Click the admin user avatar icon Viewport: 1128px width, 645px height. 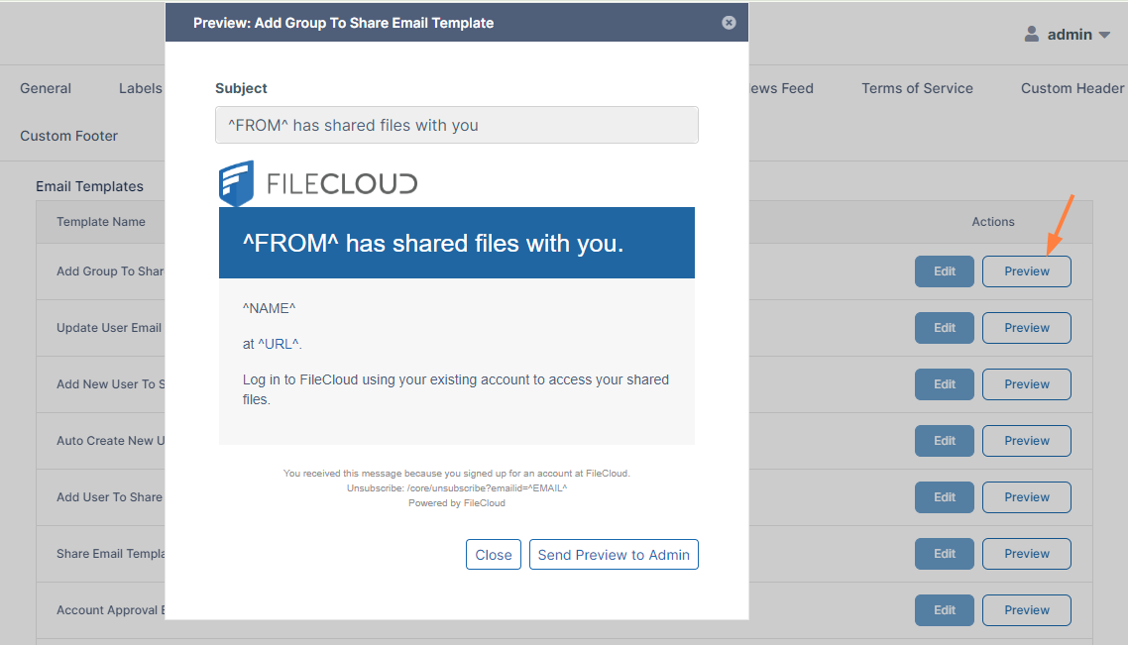(x=1032, y=34)
